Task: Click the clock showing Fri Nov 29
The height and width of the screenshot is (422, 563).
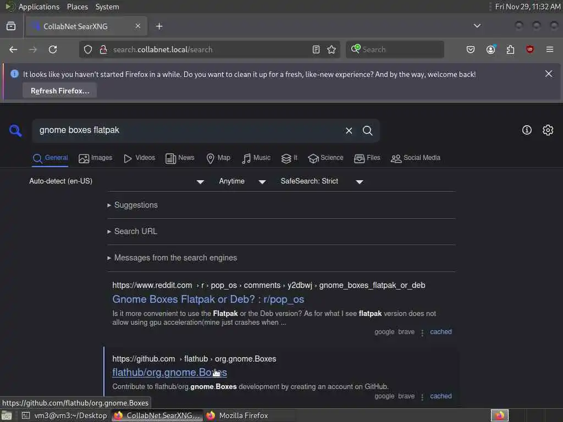Action: pyautogui.click(x=528, y=7)
